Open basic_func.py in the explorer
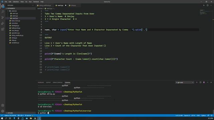 (16, 21)
